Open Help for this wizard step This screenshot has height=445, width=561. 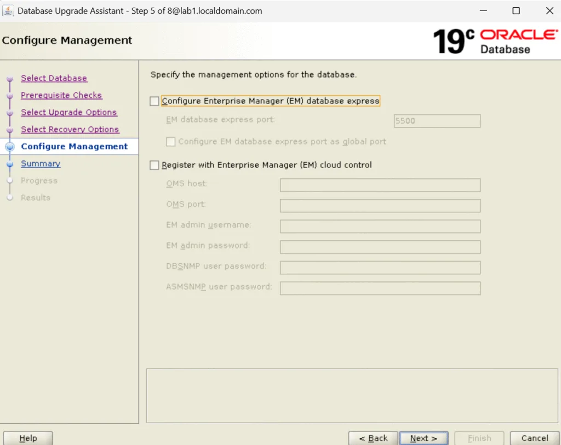pyautogui.click(x=28, y=438)
